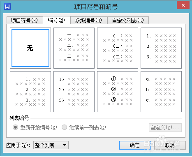Select the 重新开始编号 radio button
Screen dimensions: 192x157
point(15,127)
